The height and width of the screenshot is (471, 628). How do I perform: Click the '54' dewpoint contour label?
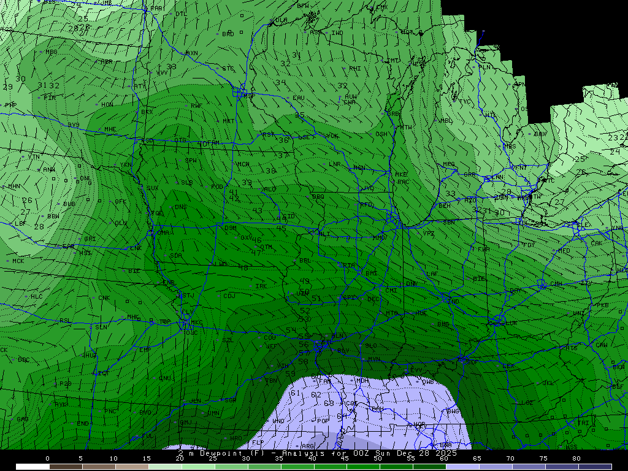tap(291, 330)
